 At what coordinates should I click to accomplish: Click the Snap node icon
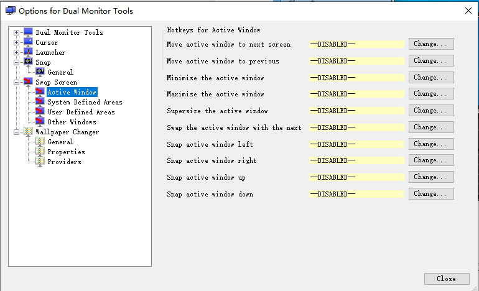point(28,62)
